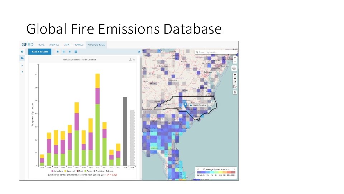344x194 pixels.
Task: Open the map layers control
Action: tap(234, 68)
